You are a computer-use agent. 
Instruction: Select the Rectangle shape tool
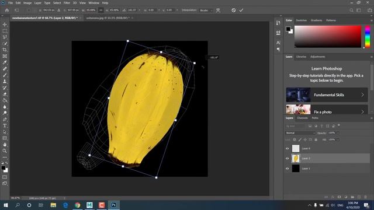click(5, 138)
